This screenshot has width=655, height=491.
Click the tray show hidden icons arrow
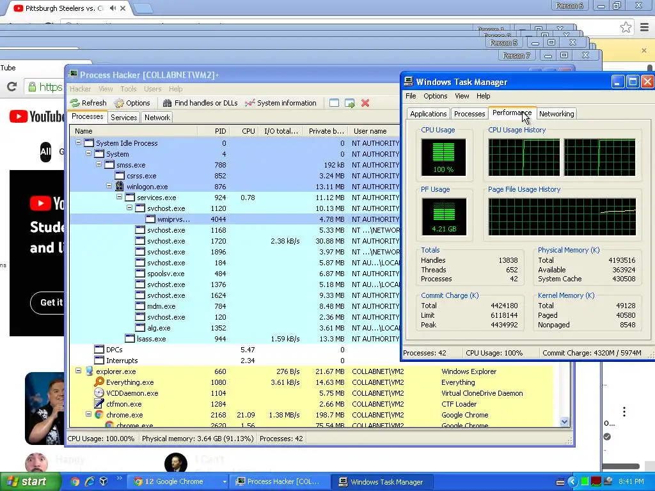pyautogui.click(x=572, y=482)
